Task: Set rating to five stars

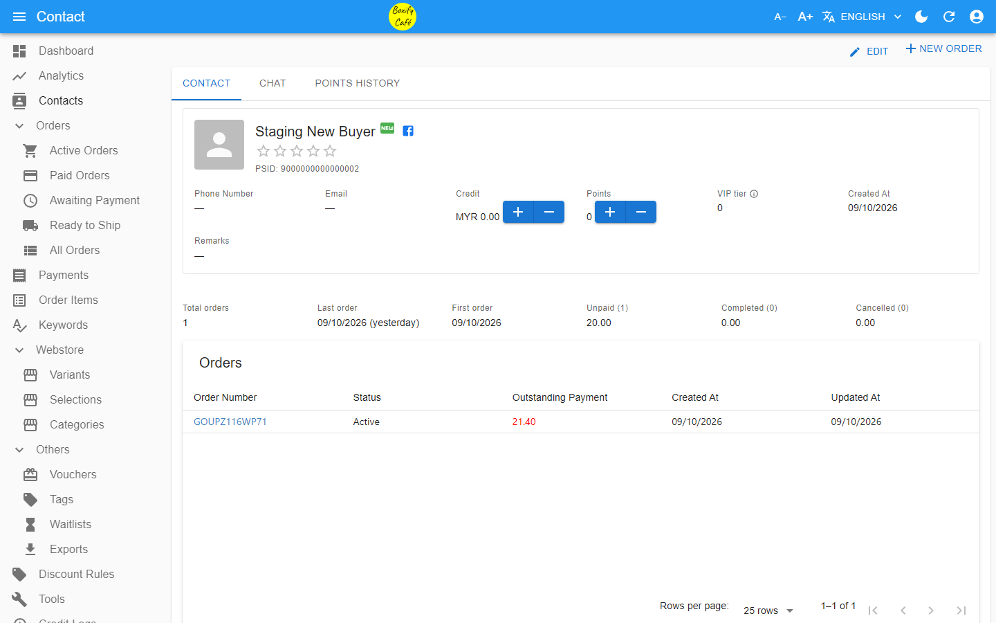Action: [x=330, y=151]
